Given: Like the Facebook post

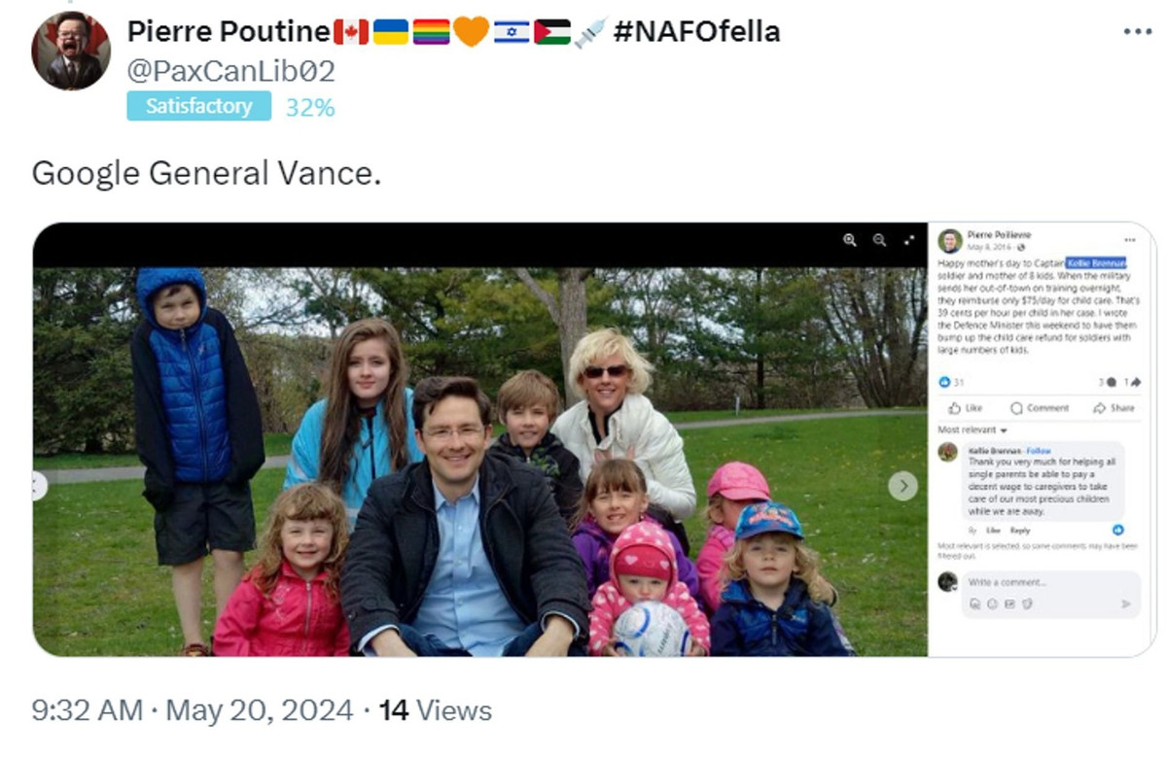Looking at the screenshot, I should pyautogui.click(x=966, y=408).
